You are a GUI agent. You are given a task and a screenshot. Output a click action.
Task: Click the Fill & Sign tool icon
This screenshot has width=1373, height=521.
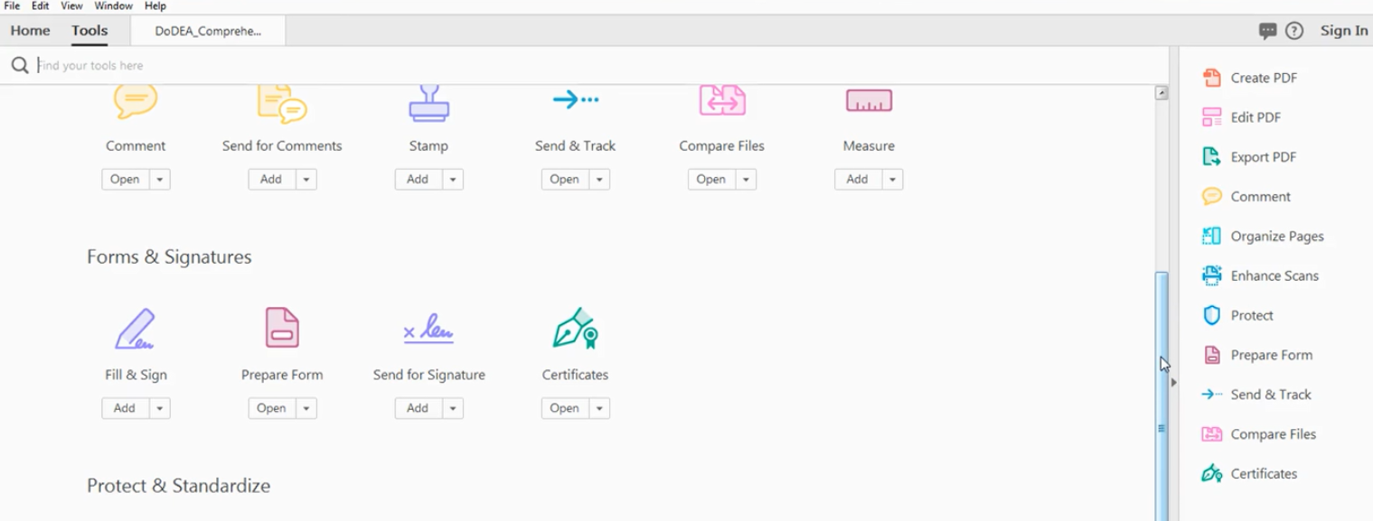136,330
